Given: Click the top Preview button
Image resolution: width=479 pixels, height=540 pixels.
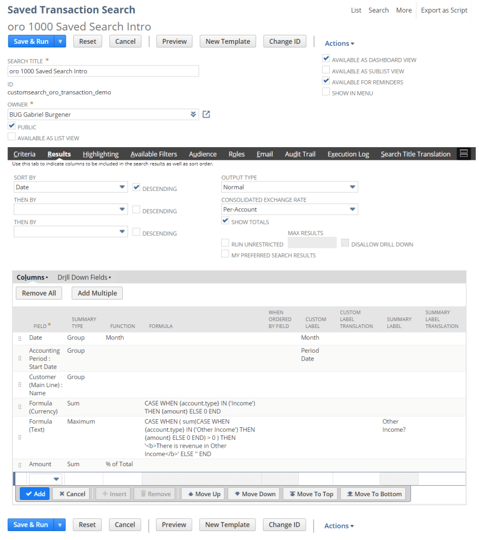Looking at the screenshot, I should point(174,41).
